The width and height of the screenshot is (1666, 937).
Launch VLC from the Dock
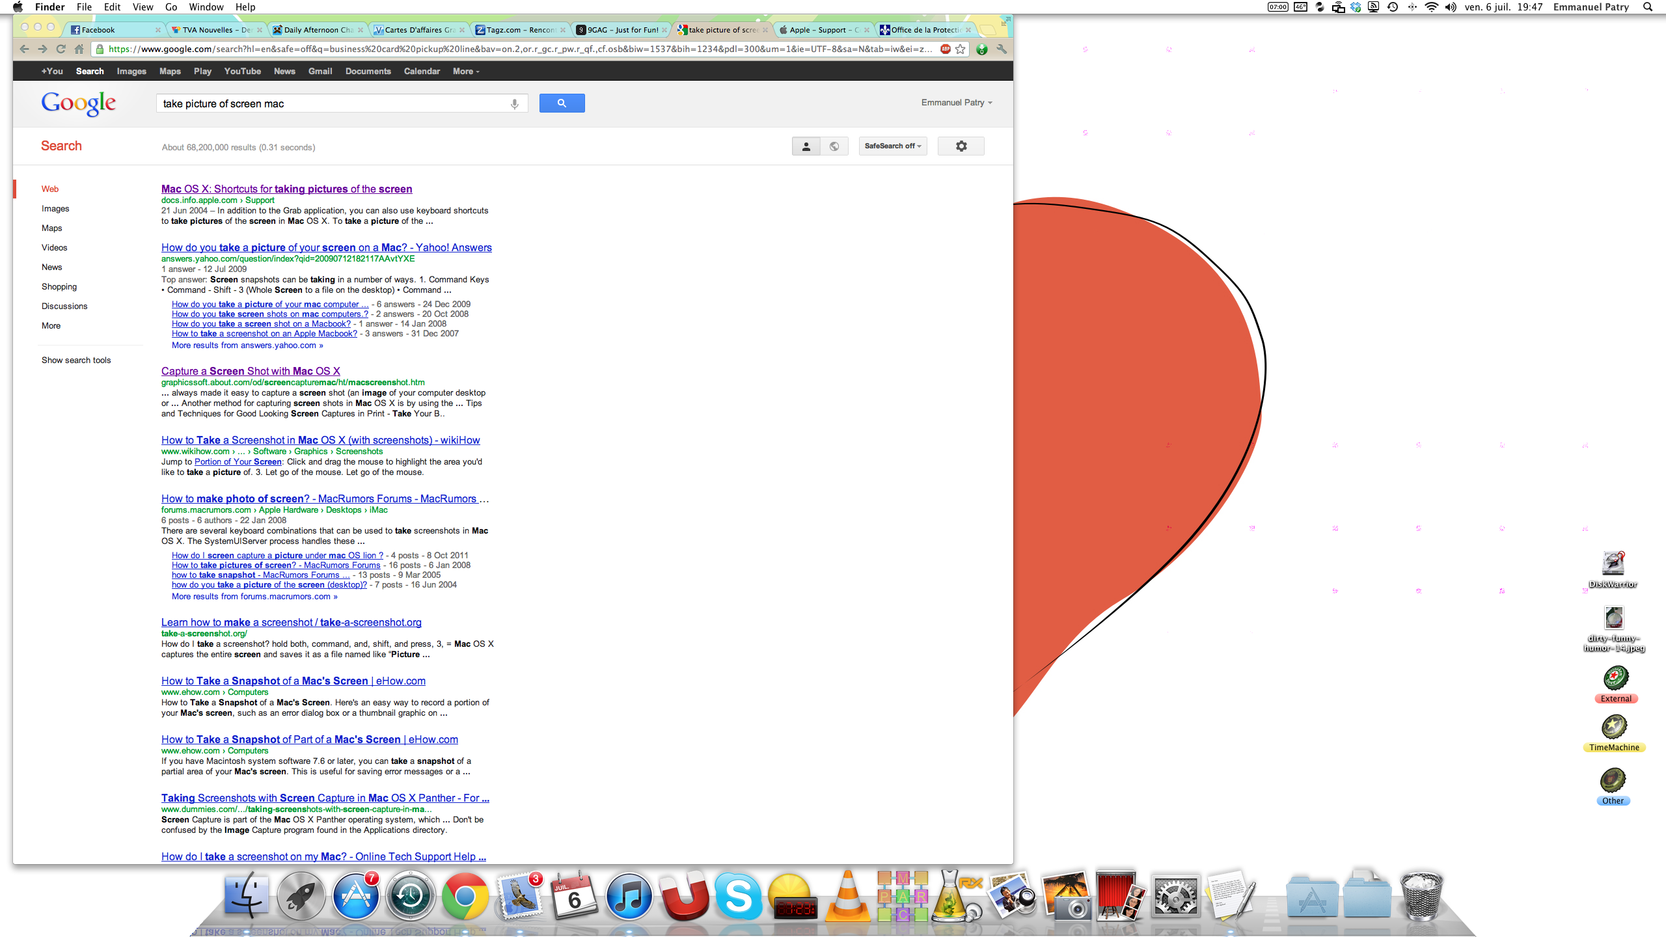point(847,897)
